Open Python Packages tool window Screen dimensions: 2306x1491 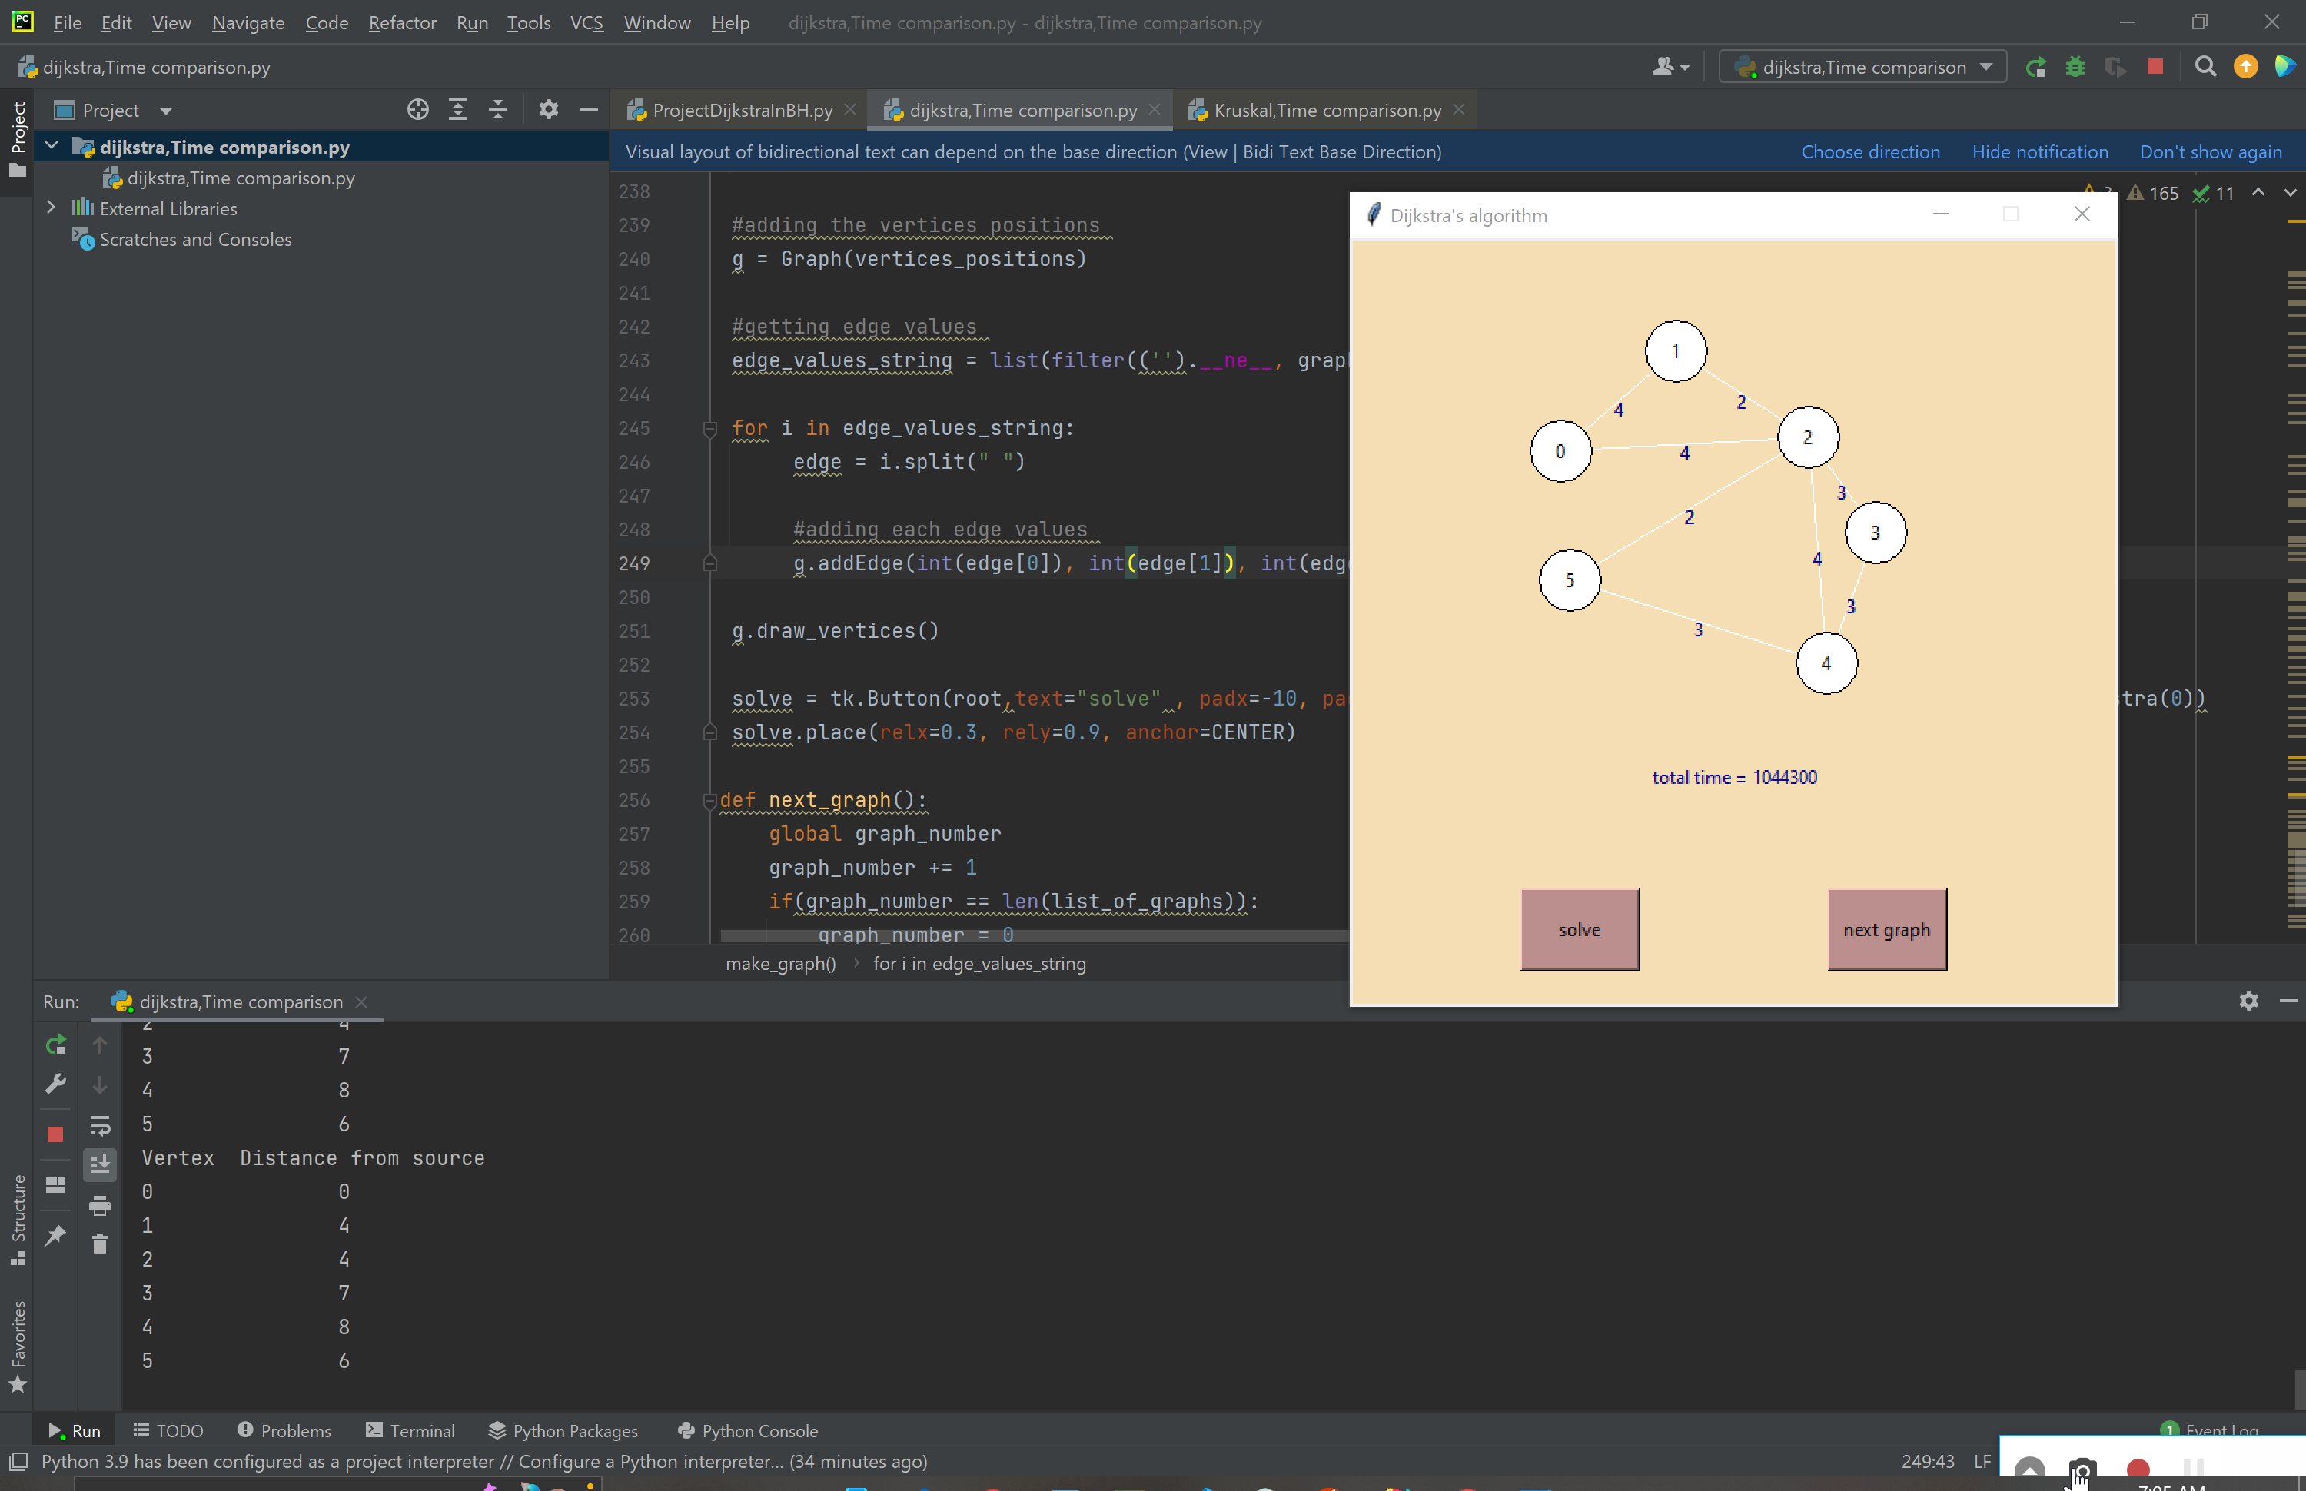pyautogui.click(x=563, y=1430)
